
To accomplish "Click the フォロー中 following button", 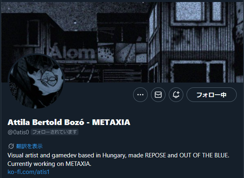I will tap(212, 95).
